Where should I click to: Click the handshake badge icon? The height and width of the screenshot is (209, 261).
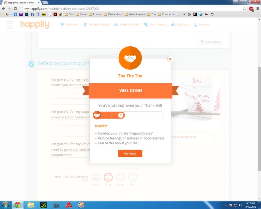pyautogui.click(x=130, y=58)
